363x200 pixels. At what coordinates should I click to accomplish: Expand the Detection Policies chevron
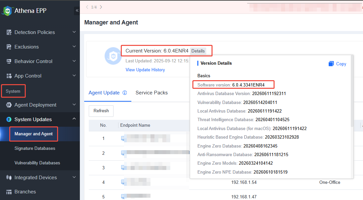74,32
